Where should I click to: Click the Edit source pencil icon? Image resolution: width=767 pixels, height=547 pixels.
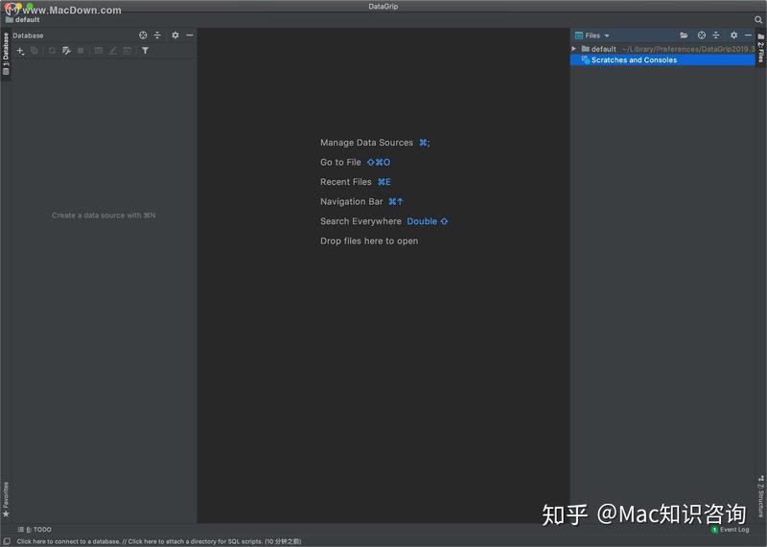[112, 51]
